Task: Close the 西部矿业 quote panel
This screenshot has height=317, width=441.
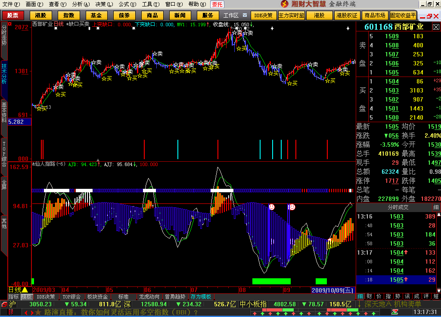Action: pyautogui.click(x=436, y=27)
